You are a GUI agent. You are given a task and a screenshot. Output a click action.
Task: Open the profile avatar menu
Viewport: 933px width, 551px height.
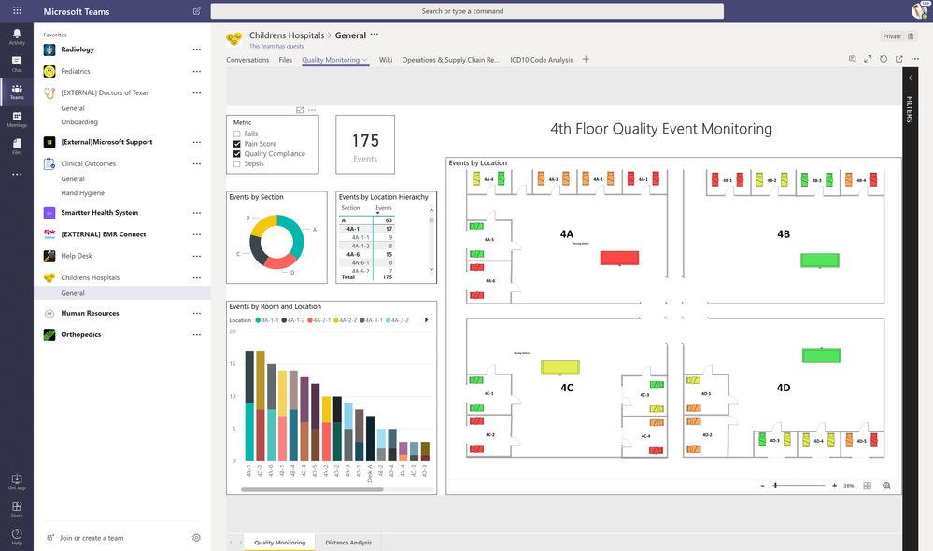(x=919, y=10)
